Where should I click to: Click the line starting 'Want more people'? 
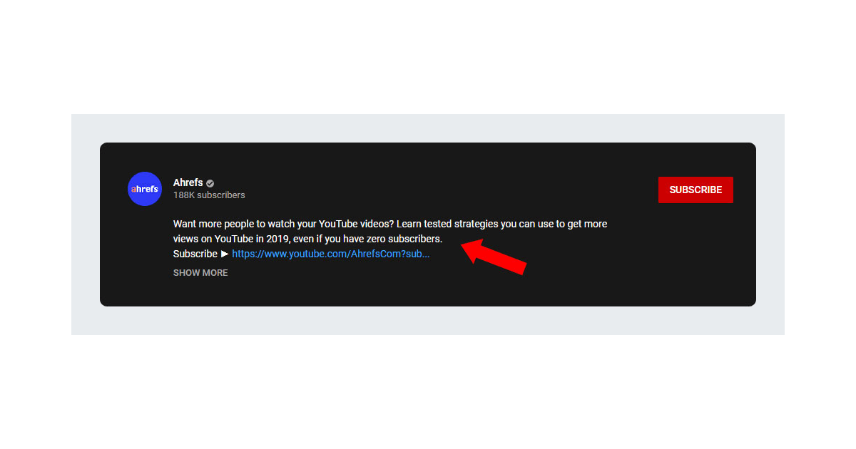390,224
